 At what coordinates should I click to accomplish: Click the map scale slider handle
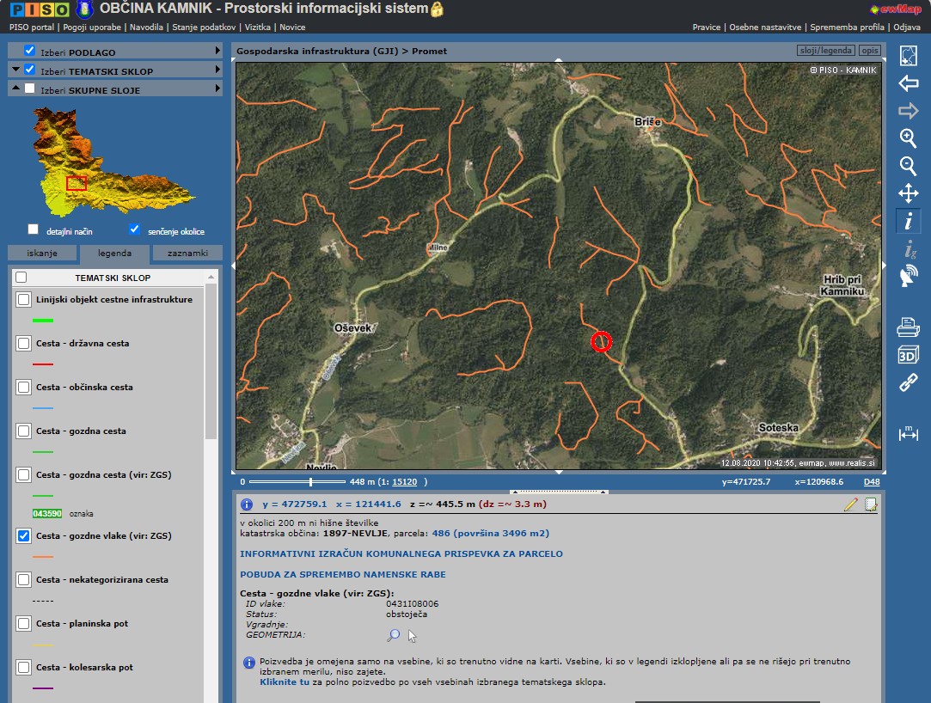pyautogui.click(x=310, y=482)
